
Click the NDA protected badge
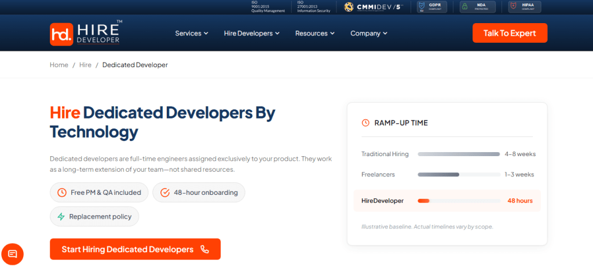click(477, 7)
